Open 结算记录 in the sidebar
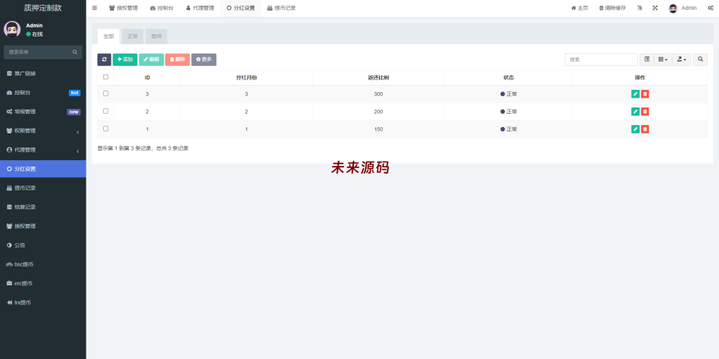 pos(43,207)
